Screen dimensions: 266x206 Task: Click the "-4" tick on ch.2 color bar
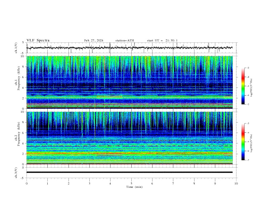pos(248,133)
